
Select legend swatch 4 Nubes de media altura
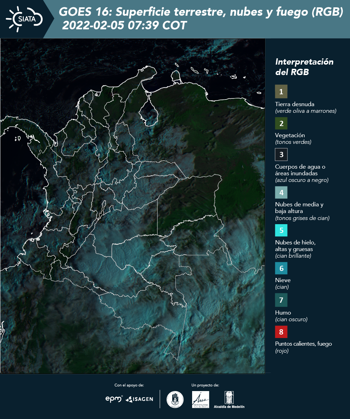click(281, 192)
